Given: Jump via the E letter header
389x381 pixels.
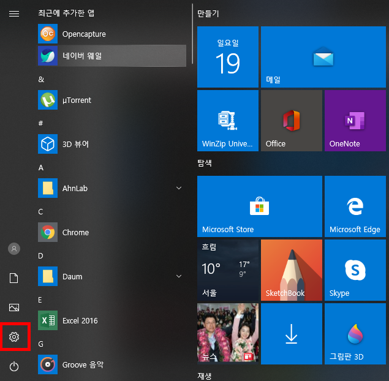Looking at the screenshot, I should (x=40, y=300).
